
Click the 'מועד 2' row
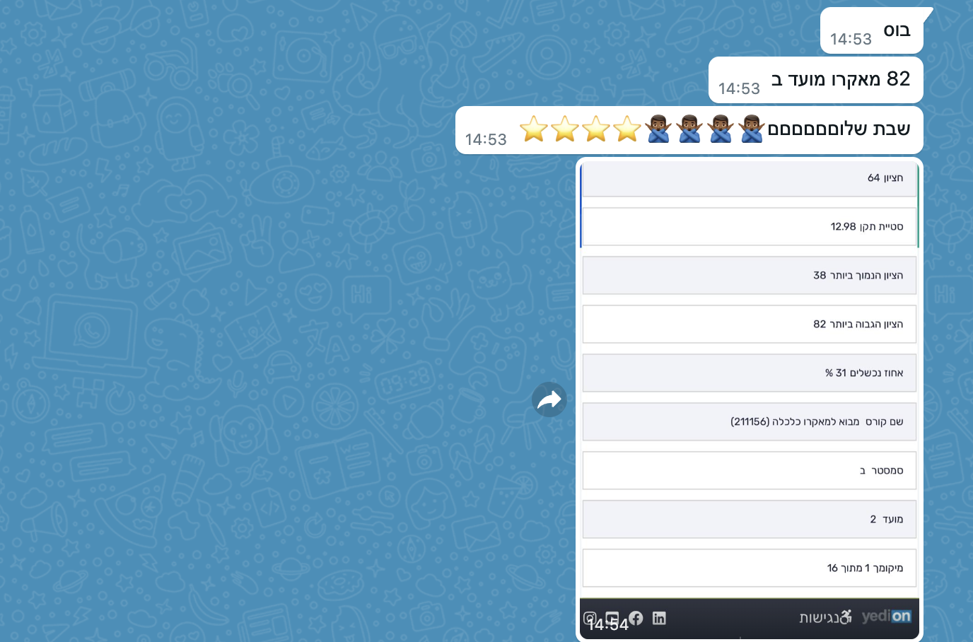point(749,520)
